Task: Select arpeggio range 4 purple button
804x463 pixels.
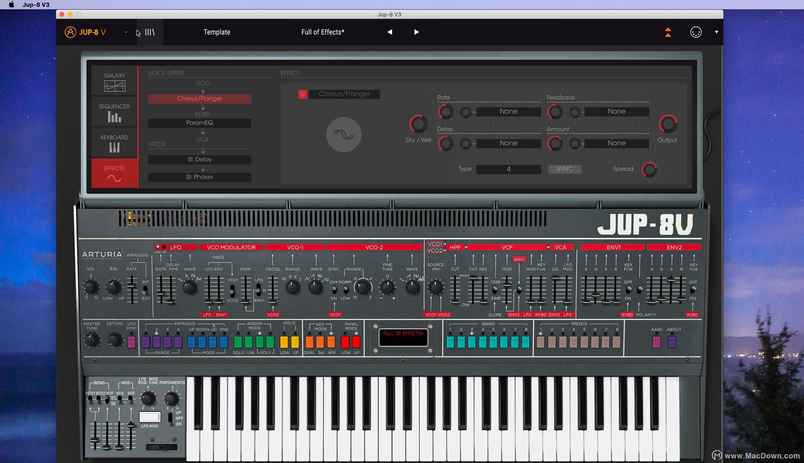Action: [178, 342]
